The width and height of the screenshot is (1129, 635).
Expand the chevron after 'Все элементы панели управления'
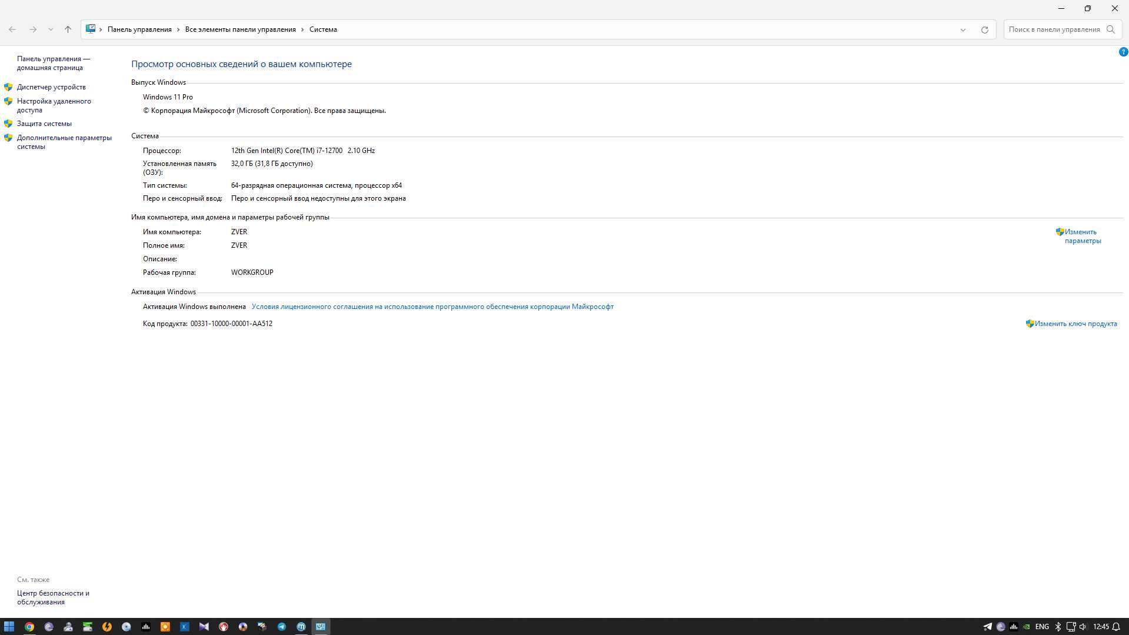(x=303, y=29)
